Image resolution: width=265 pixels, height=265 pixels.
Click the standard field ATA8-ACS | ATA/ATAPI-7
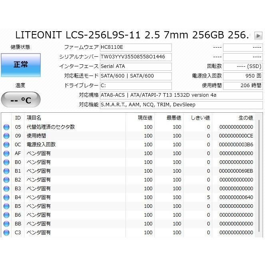181,96
